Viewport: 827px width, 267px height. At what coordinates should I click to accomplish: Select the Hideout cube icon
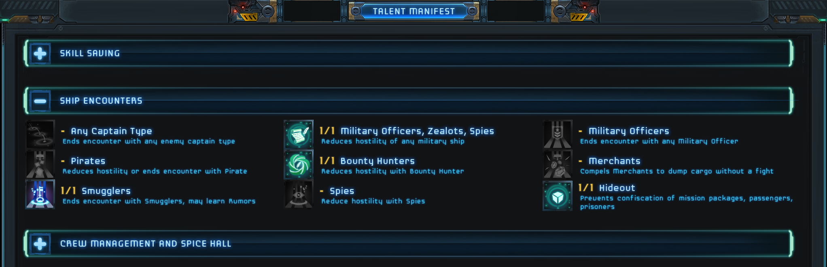point(558,196)
